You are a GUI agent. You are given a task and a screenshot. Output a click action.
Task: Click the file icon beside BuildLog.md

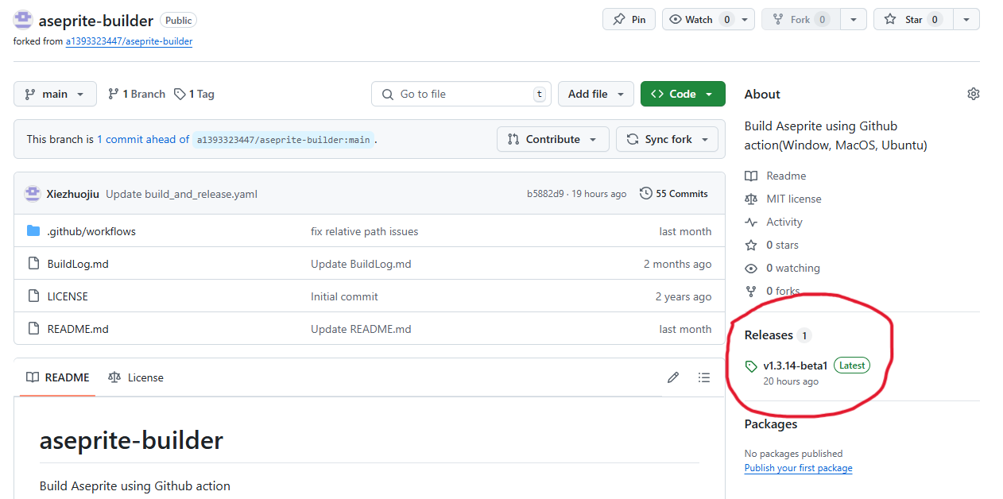point(33,264)
